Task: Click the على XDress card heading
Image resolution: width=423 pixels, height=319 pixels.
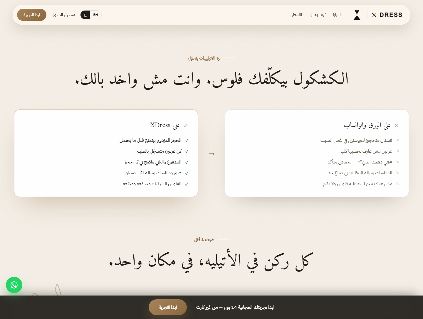Action: 165,125
